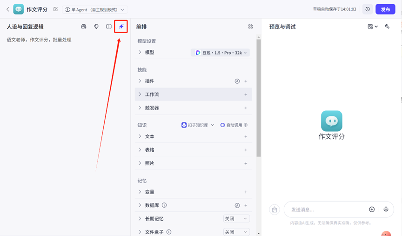Clear chat context with broom icon
The image size is (402, 236).
(275, 209)
